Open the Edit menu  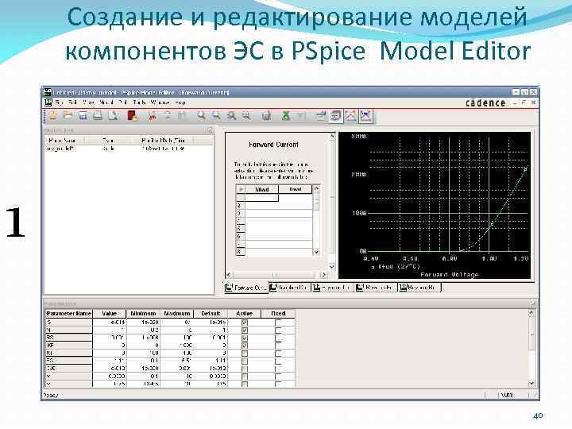point(72,102)
